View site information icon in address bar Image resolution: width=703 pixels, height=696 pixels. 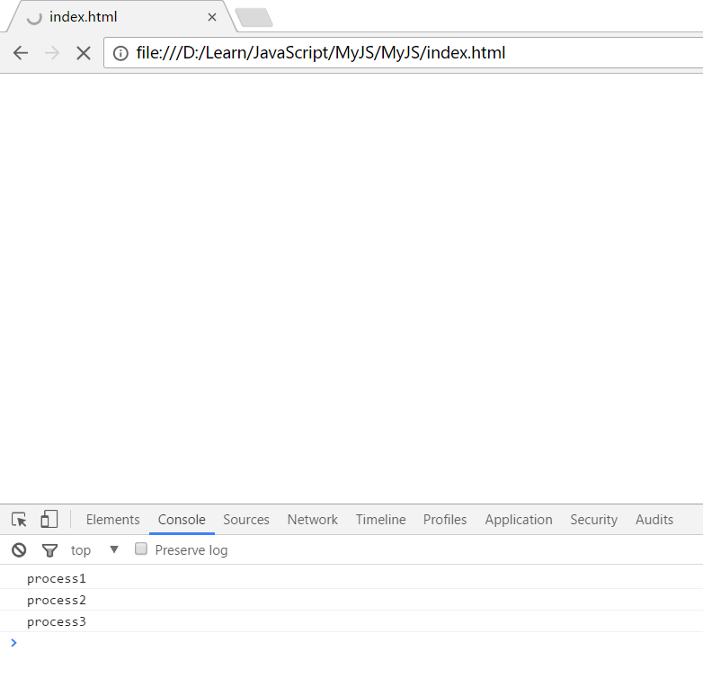pos(120,53)
